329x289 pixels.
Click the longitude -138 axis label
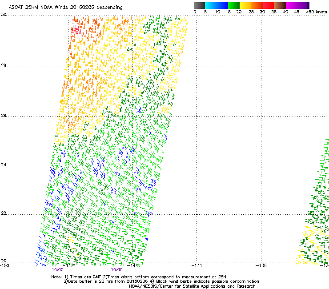[261, 265]
